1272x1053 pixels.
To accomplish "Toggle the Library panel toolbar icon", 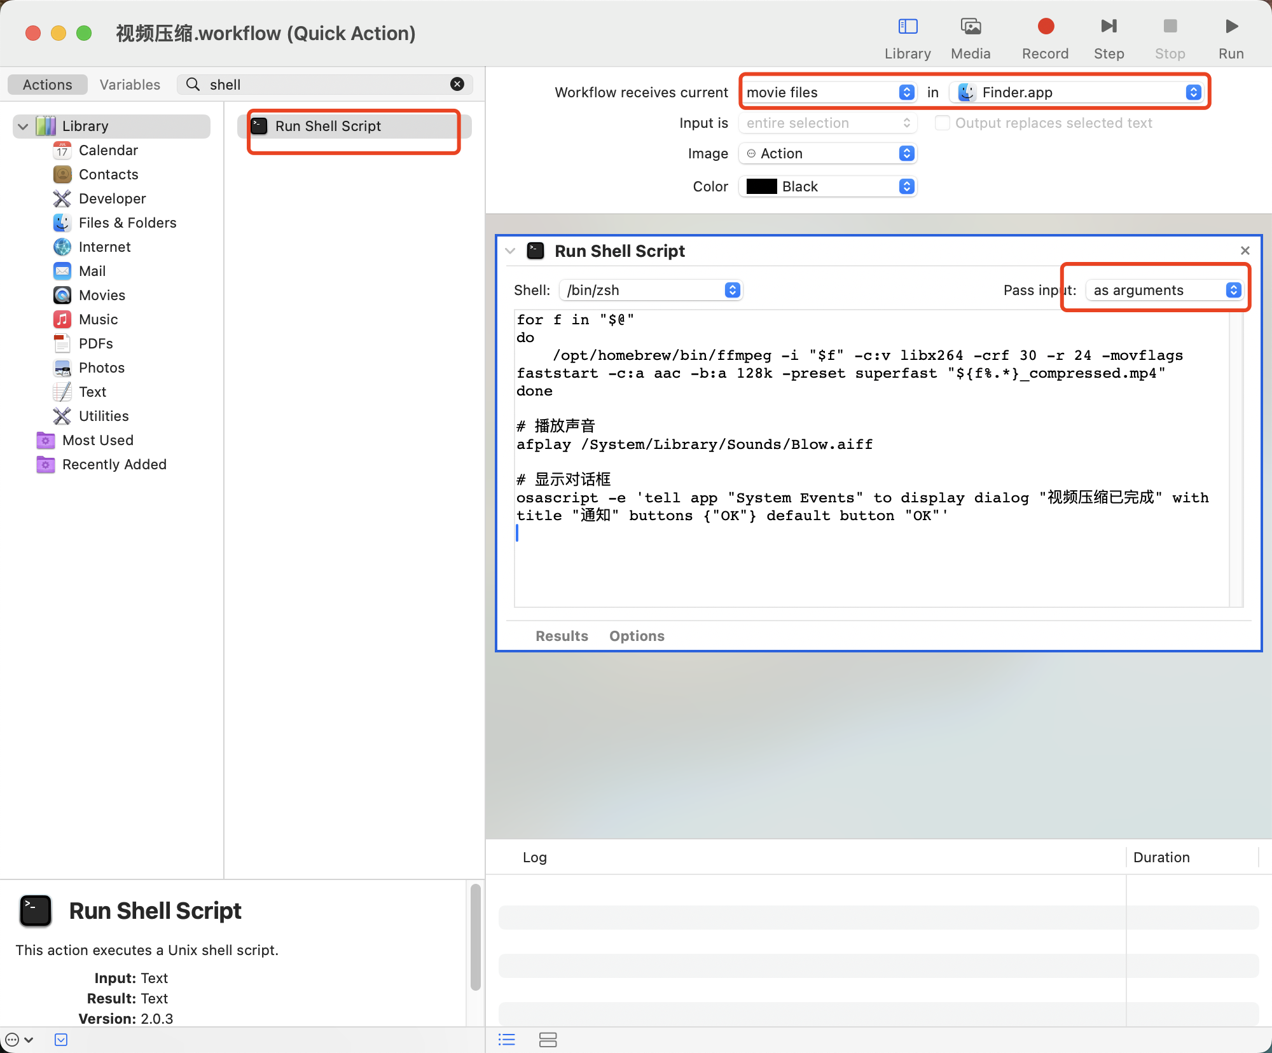I will (x=908, y=27).
